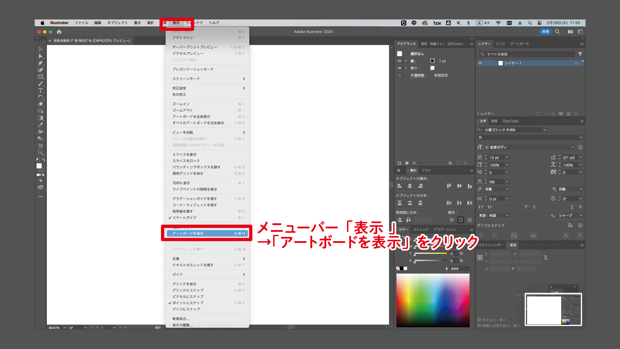Toggle visibility of the 塗り appearance row
Viewport: 620px width, 349px height.
(399, 68)
